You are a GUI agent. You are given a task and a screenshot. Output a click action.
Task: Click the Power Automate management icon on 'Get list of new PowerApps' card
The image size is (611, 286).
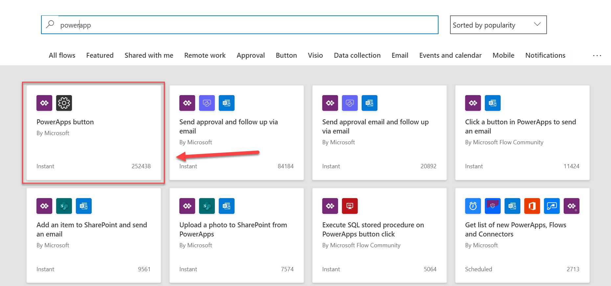[552, 206]
